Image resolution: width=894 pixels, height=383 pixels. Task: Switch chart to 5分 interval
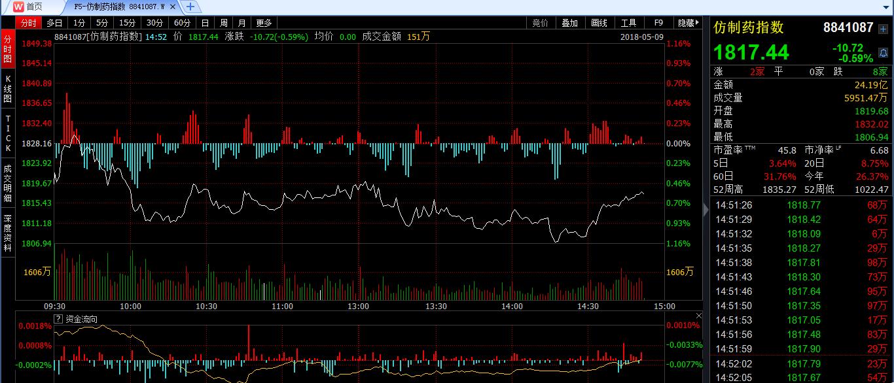pyautogui.click(x=103, y=23)
